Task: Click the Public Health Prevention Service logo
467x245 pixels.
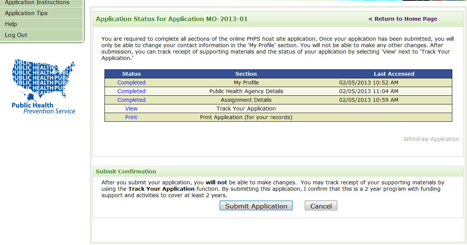Action: (x=43, y=87)
